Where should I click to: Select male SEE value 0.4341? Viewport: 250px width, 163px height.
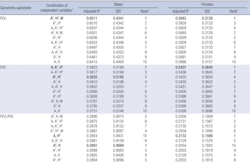pyautogui.click(x=118, y=18)
